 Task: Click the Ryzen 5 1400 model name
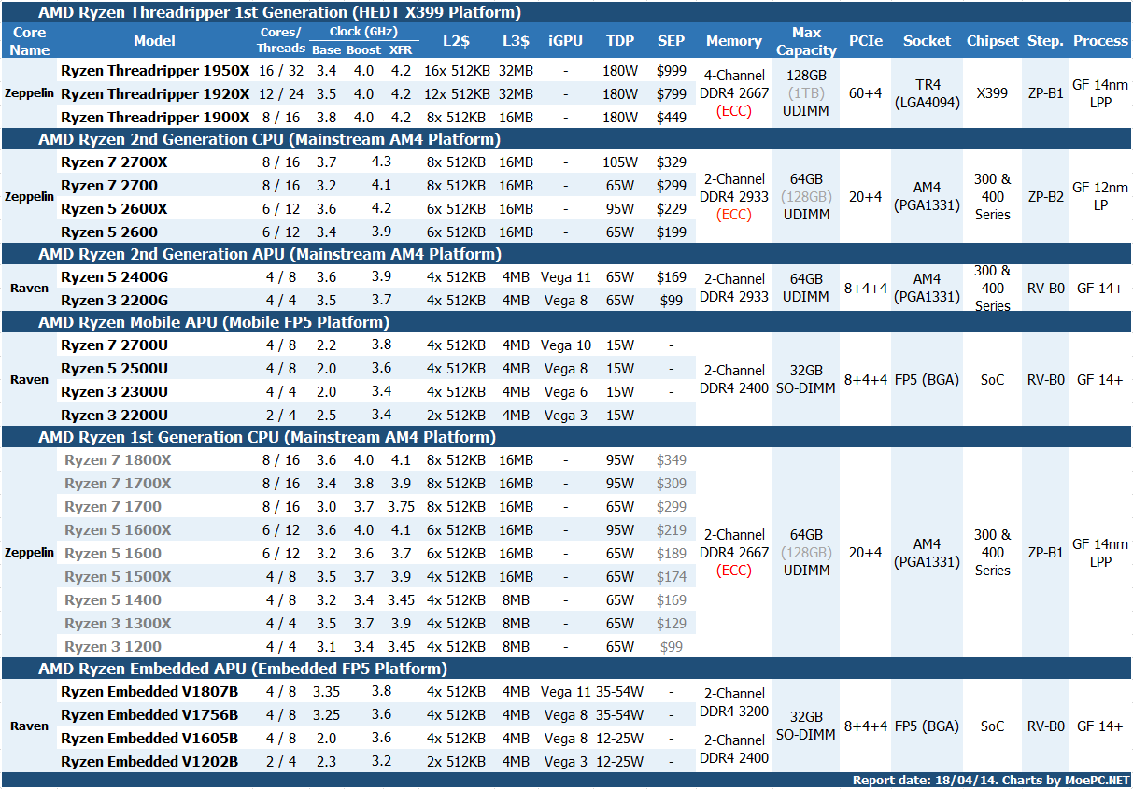(113, 600)
